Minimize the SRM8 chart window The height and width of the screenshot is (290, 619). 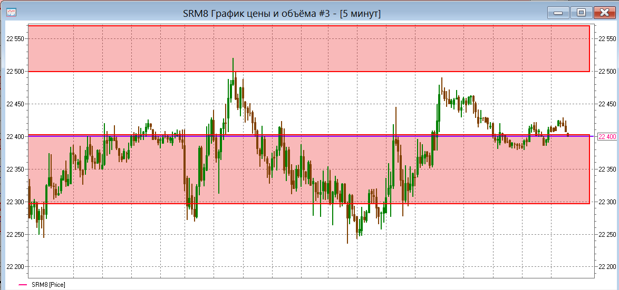tap(558, 13)
